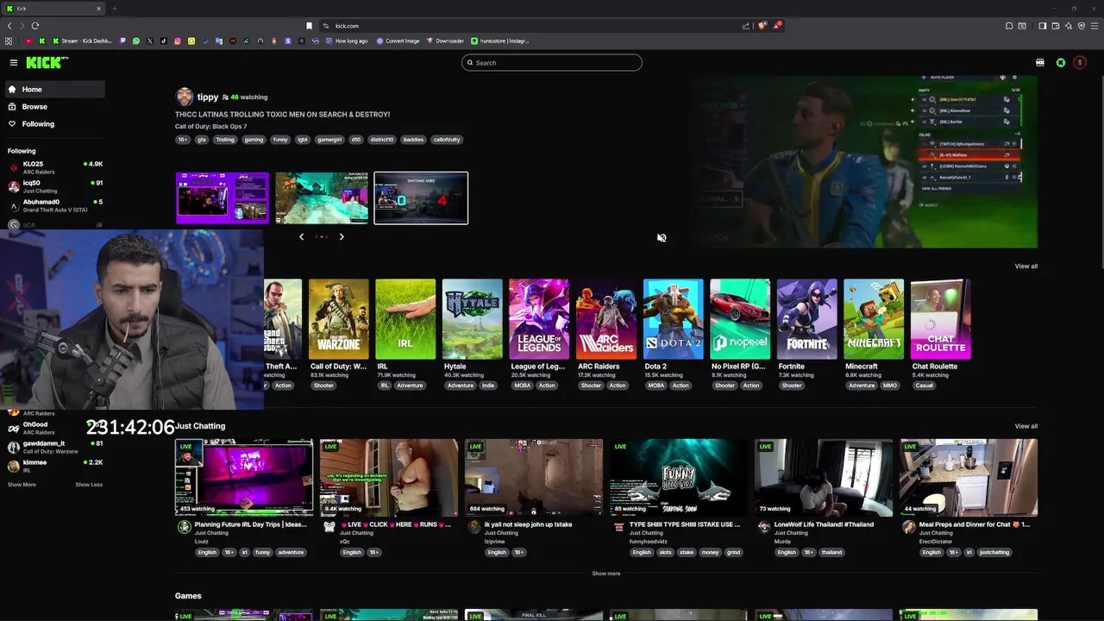Show the next featured stream with the right arrow
Viewport: 1104px width, 621px height.
tap(342, 236)
